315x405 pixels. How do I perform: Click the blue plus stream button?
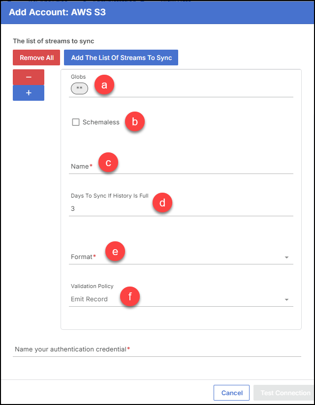click(29, 93)
